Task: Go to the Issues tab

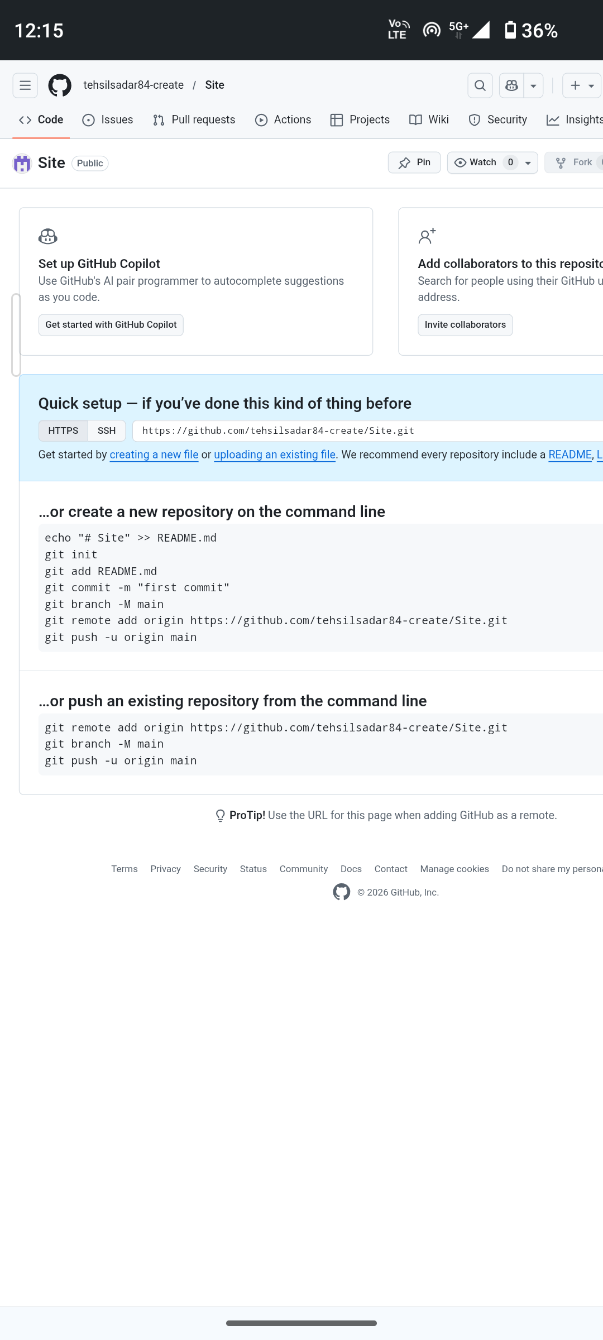Action: click(108, 120)
